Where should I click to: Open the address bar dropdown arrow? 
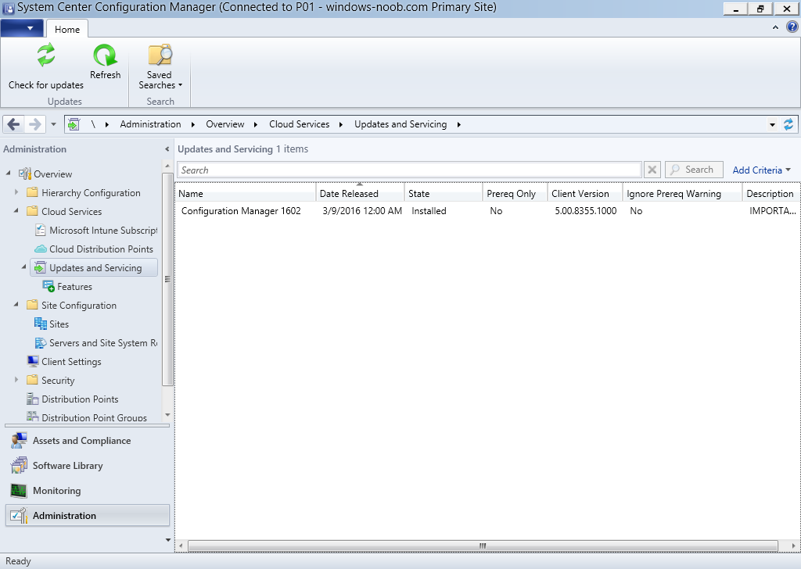772,124
